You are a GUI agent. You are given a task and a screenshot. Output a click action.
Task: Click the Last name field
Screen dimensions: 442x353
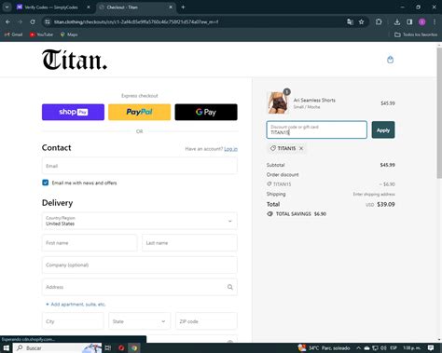point(189,243)
